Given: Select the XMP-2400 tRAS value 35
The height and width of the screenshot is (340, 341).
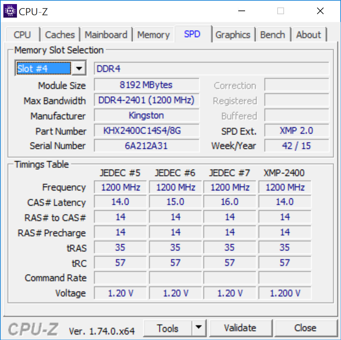Looking at the screenshot, I should point(285,248).
